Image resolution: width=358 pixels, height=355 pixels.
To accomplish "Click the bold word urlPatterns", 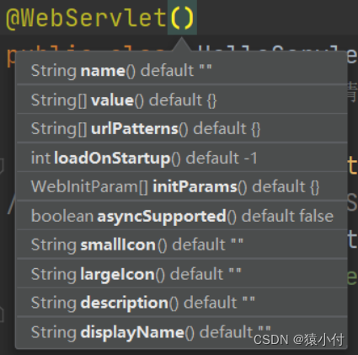I will pos(135,129).
